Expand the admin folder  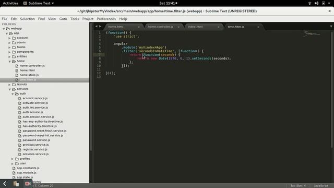pyautogui.click(x=9, y=43)
